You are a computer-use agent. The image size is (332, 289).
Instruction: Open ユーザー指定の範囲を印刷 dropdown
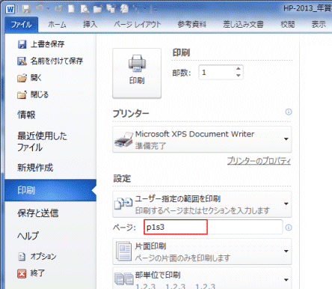(x=202, y=204)
